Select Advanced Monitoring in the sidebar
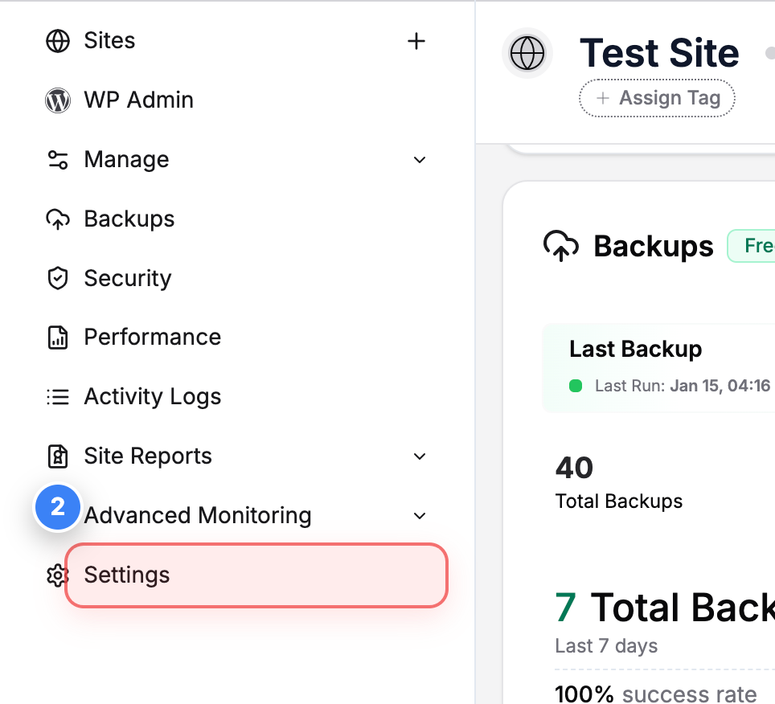 197,515
